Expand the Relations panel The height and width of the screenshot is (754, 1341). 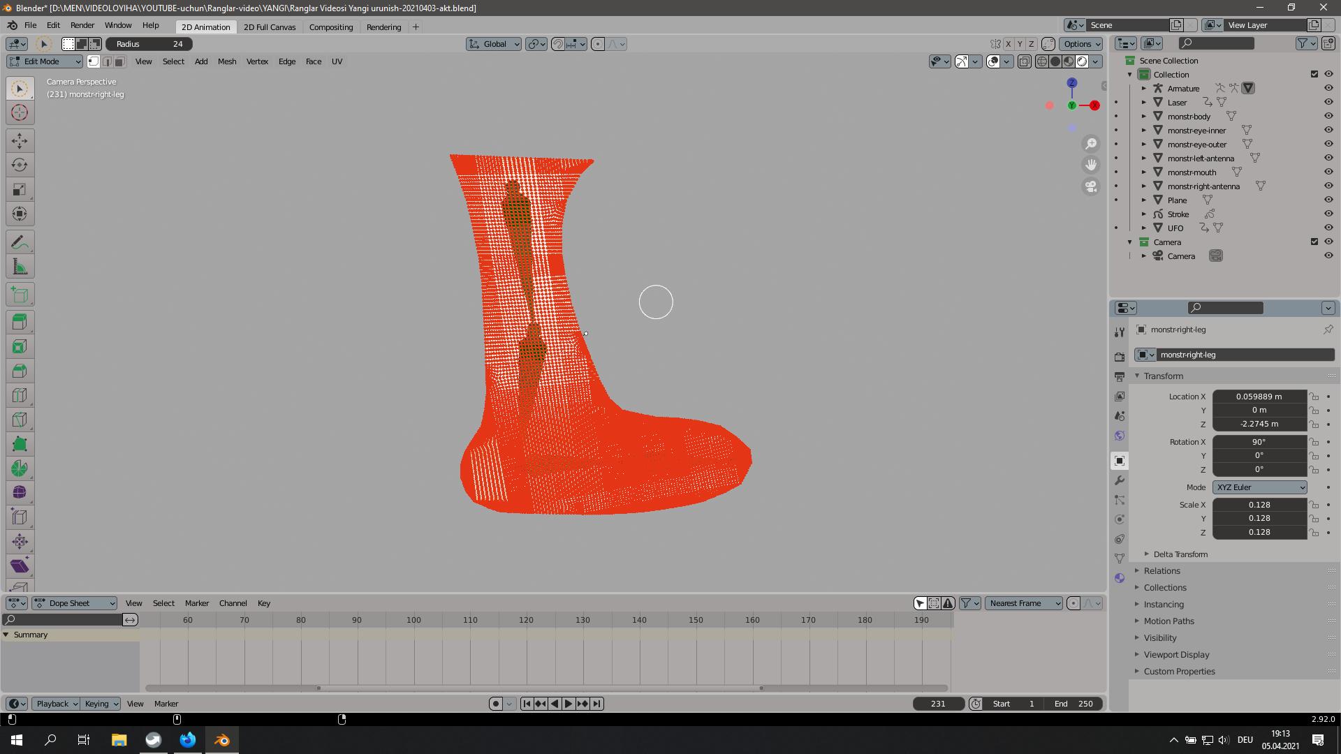1162,571
